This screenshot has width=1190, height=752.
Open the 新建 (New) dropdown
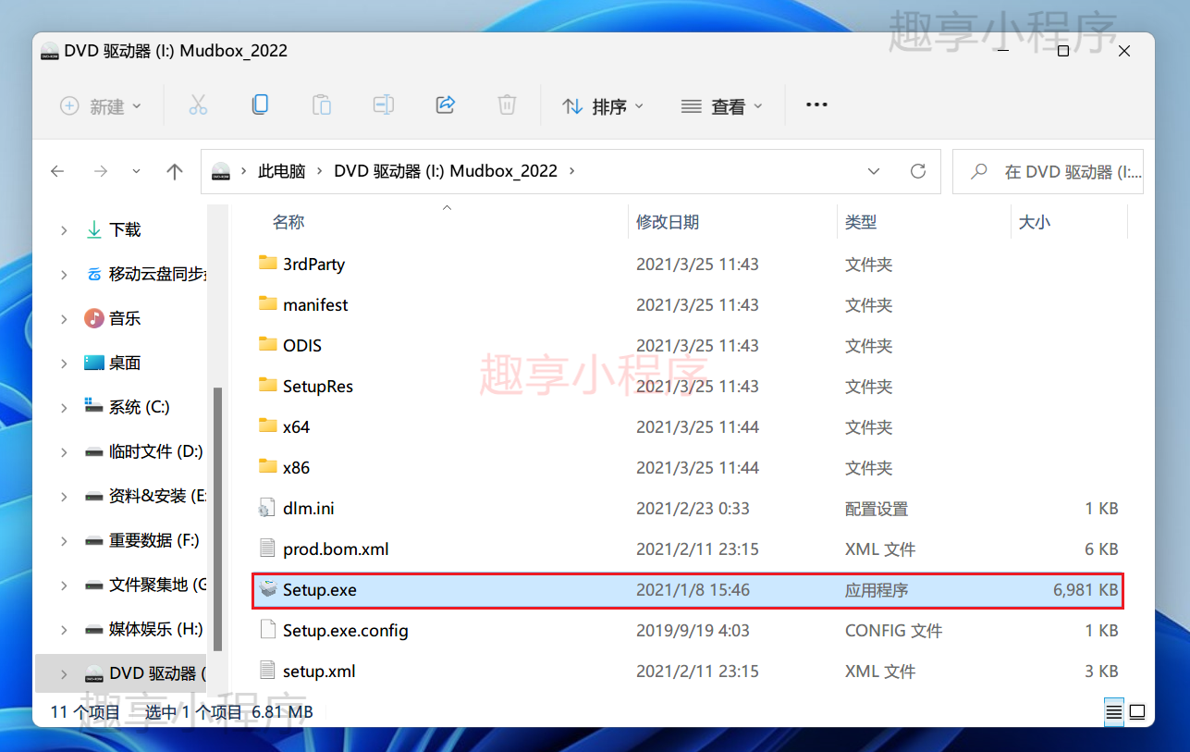tap(101, 106)
